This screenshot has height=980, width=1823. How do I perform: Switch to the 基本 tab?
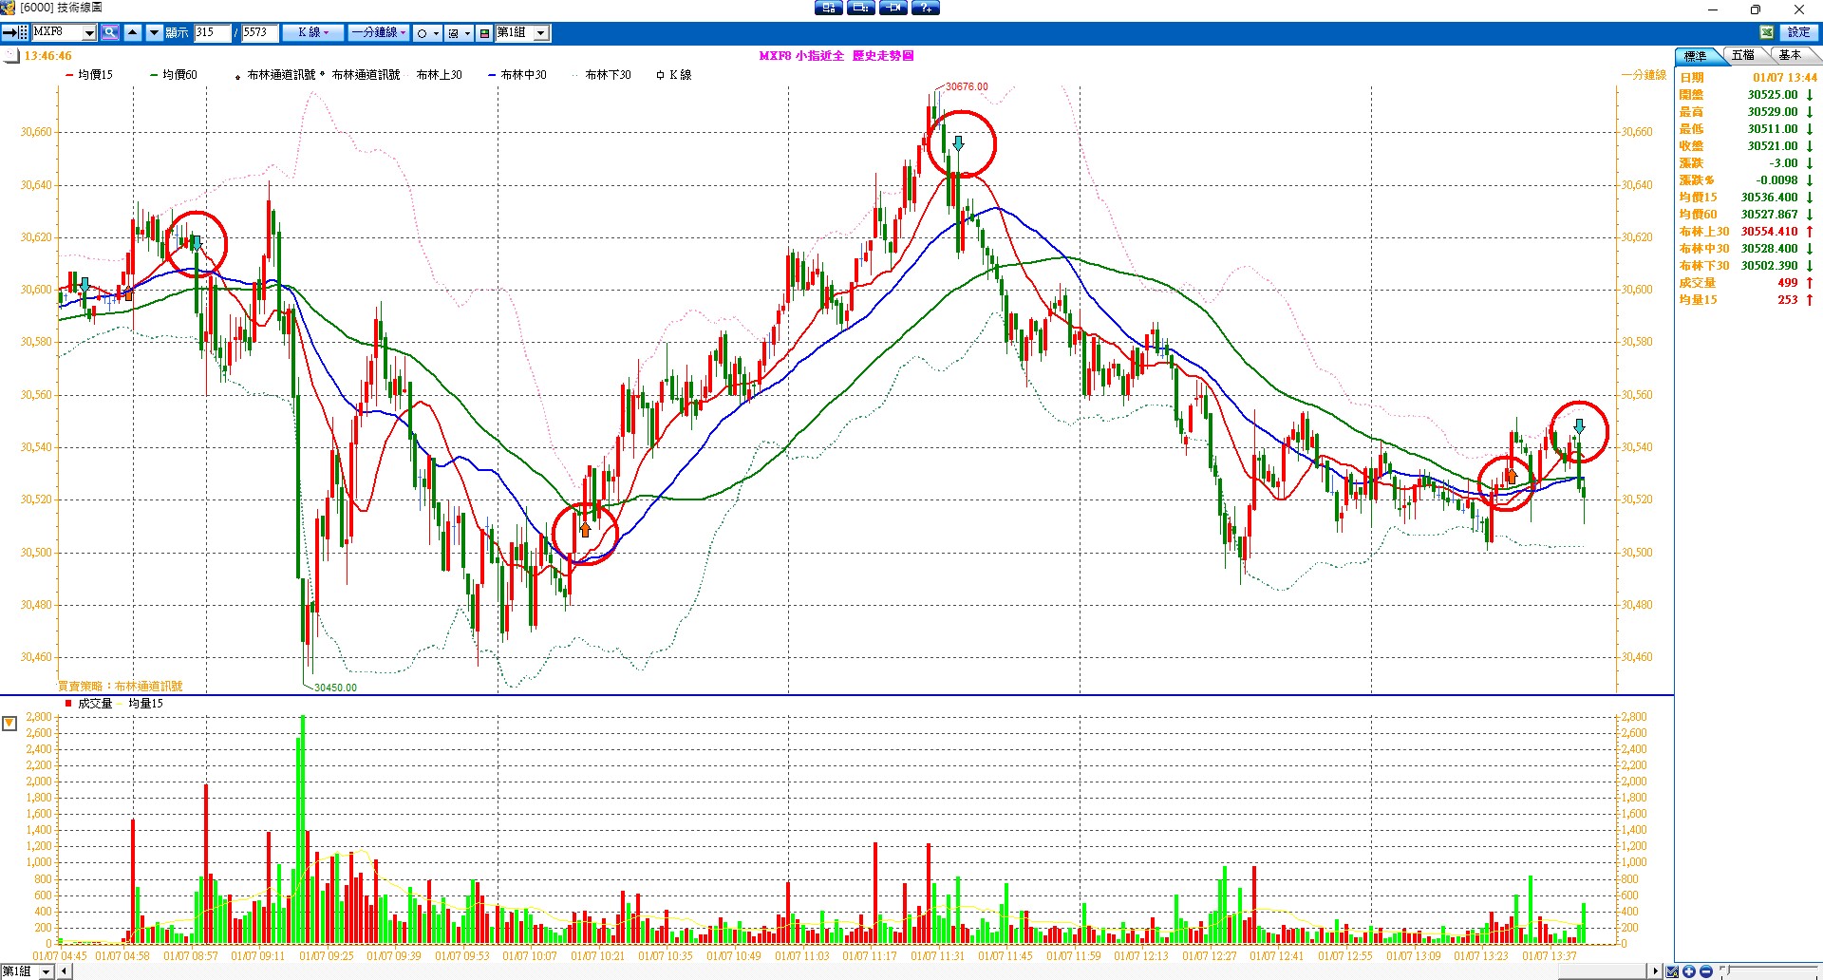1790,56
